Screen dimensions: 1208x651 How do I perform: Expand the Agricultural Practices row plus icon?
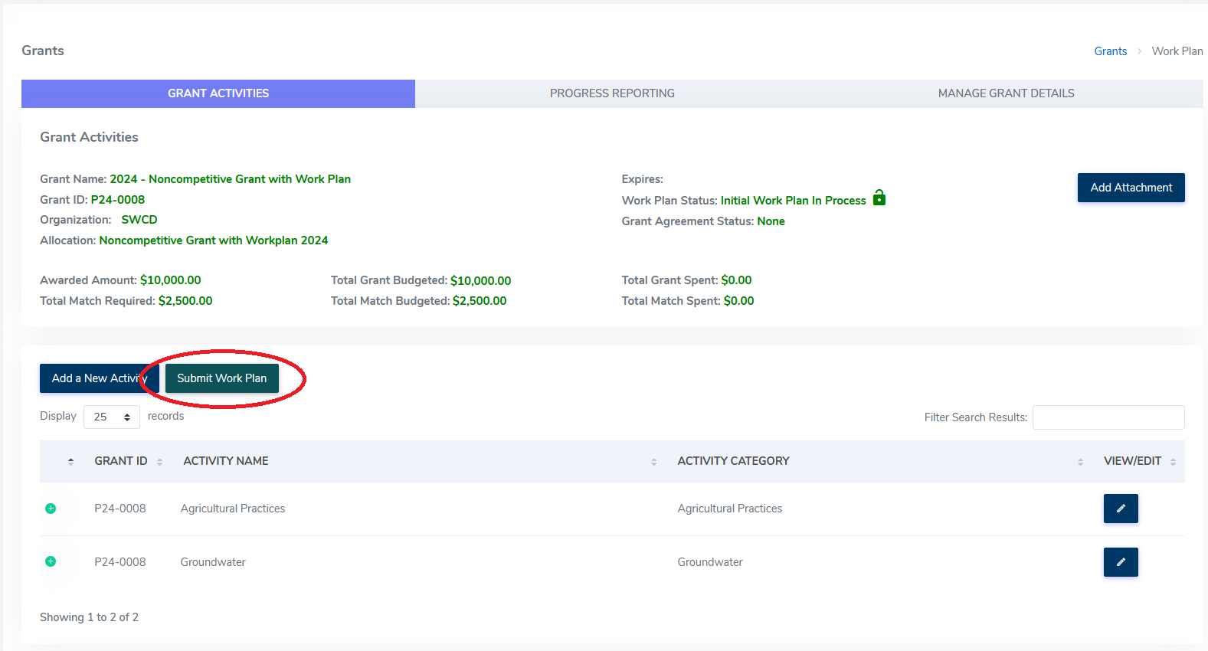click(51, 509)
